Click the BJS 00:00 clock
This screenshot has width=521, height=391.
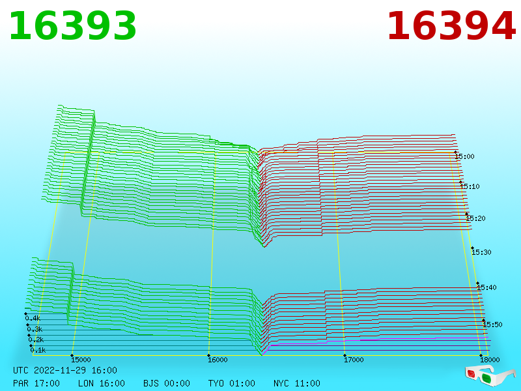167,383
